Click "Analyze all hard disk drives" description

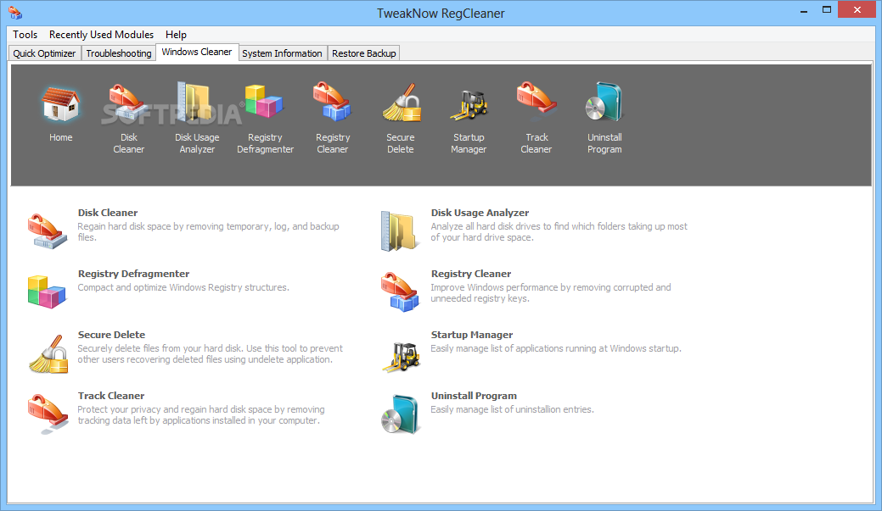click(x=559, y=232)
